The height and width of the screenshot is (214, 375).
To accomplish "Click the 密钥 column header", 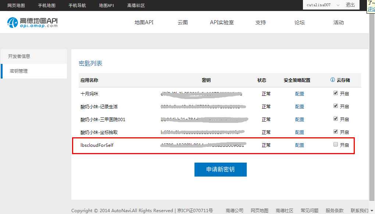I will (x=206, y=80).
